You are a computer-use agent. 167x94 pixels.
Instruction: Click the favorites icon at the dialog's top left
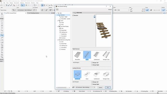point(57,9)
